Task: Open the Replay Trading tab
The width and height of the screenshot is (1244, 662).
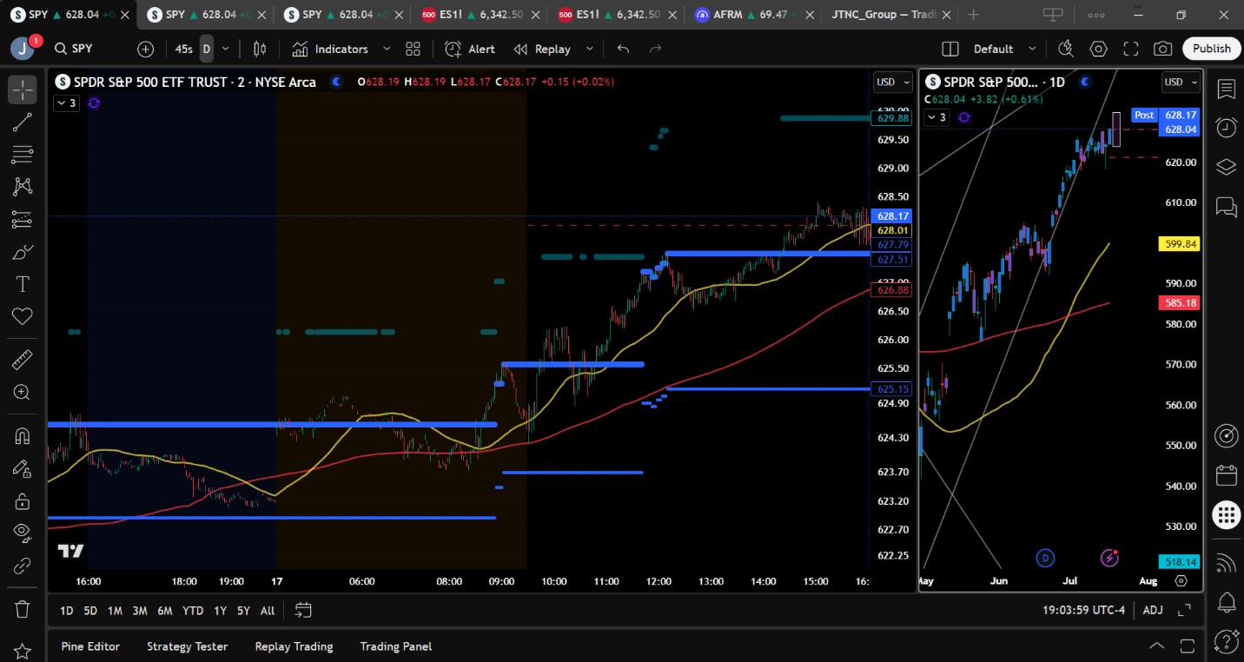Action: pyautogui.click(x=294, y=646)
